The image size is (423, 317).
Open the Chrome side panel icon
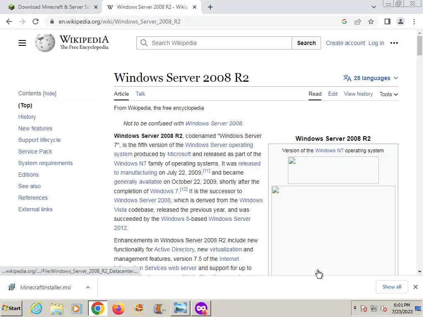pos(387,21)
